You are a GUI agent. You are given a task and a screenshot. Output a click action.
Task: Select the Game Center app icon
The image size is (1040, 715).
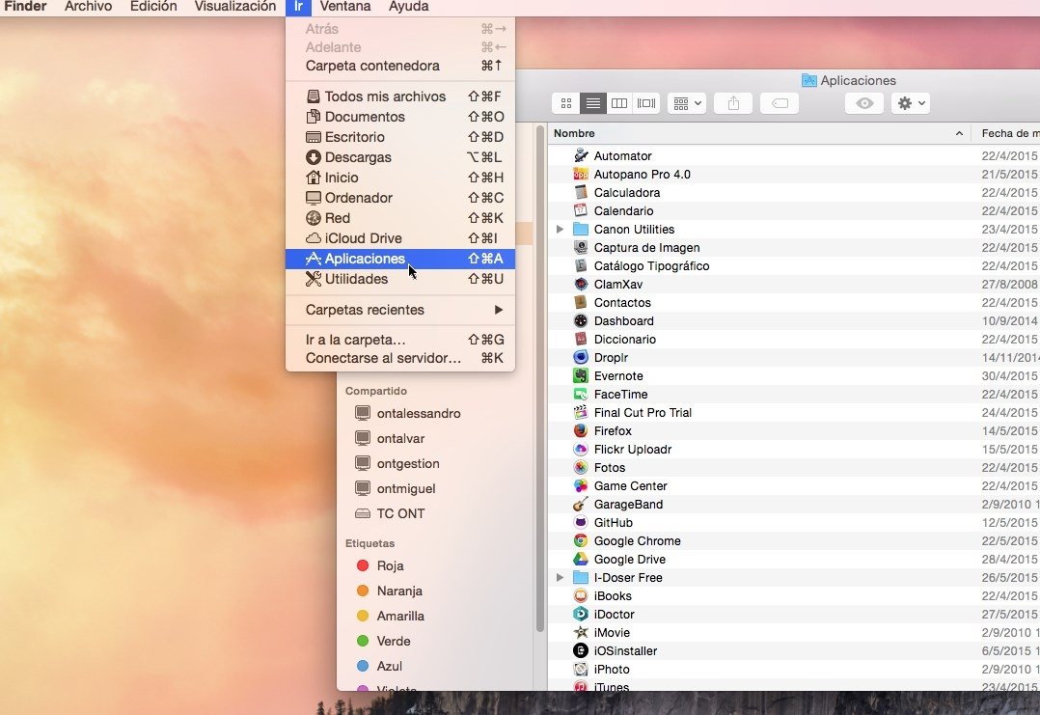[581, 485]
